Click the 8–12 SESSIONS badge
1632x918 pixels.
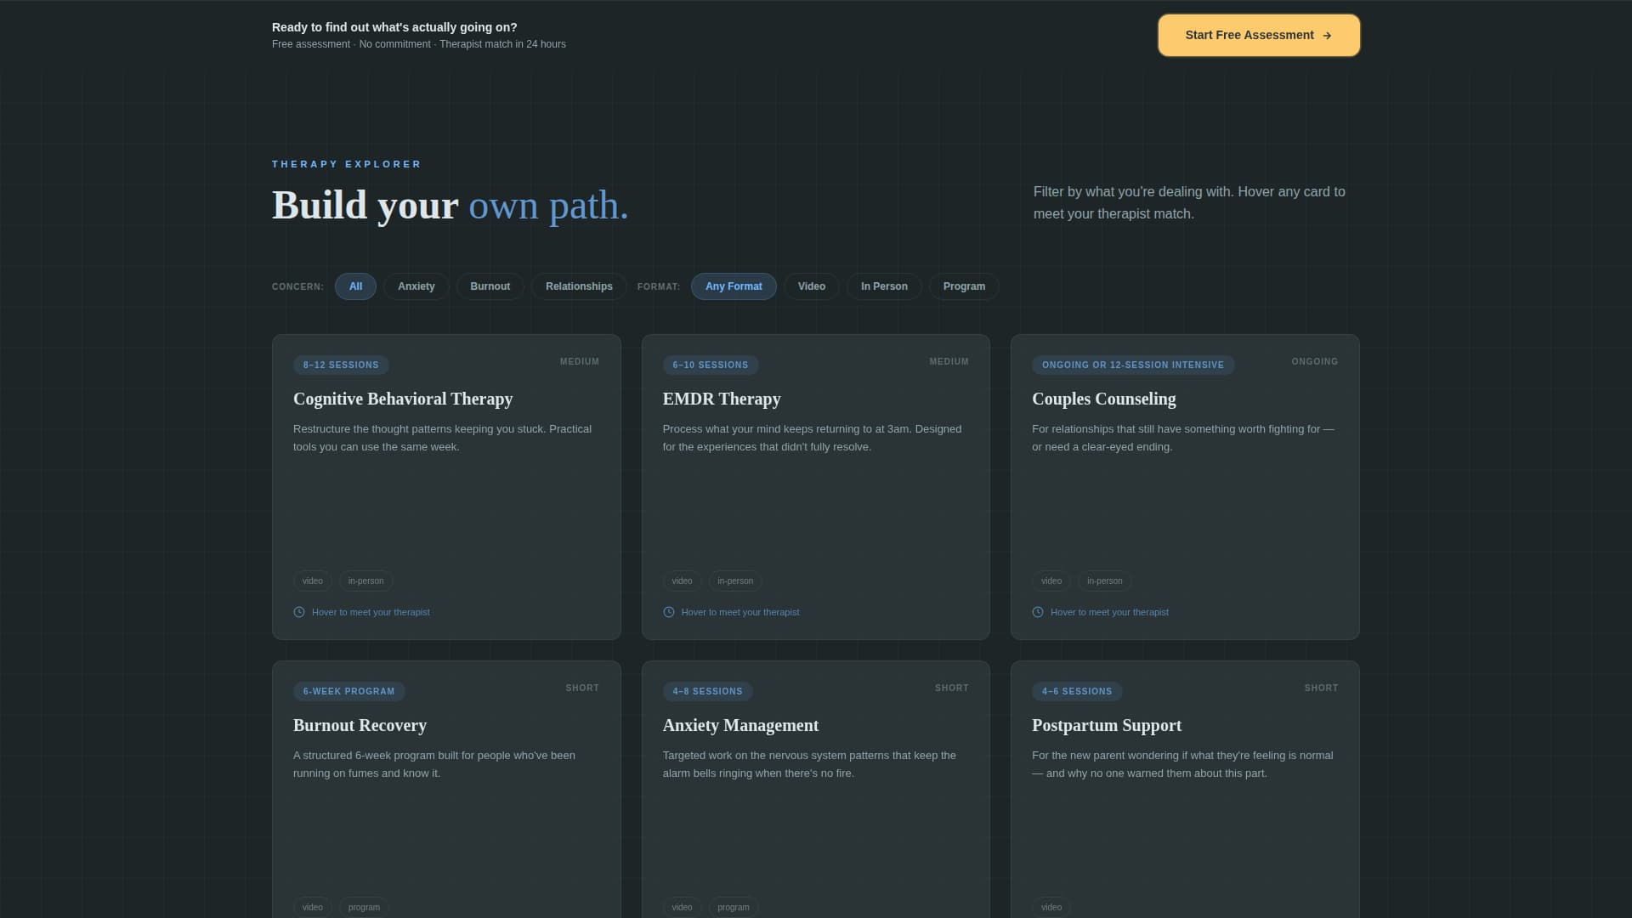[x=341, y=365]
